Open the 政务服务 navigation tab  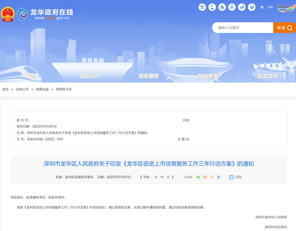pos(148,76)
